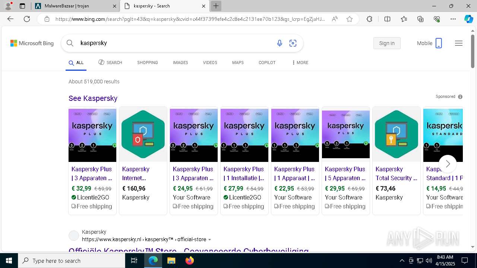The height and width of the screenshot is (268, 477).
Task: Expand the MORE search categories menu
Action: (x=300, y=63)
